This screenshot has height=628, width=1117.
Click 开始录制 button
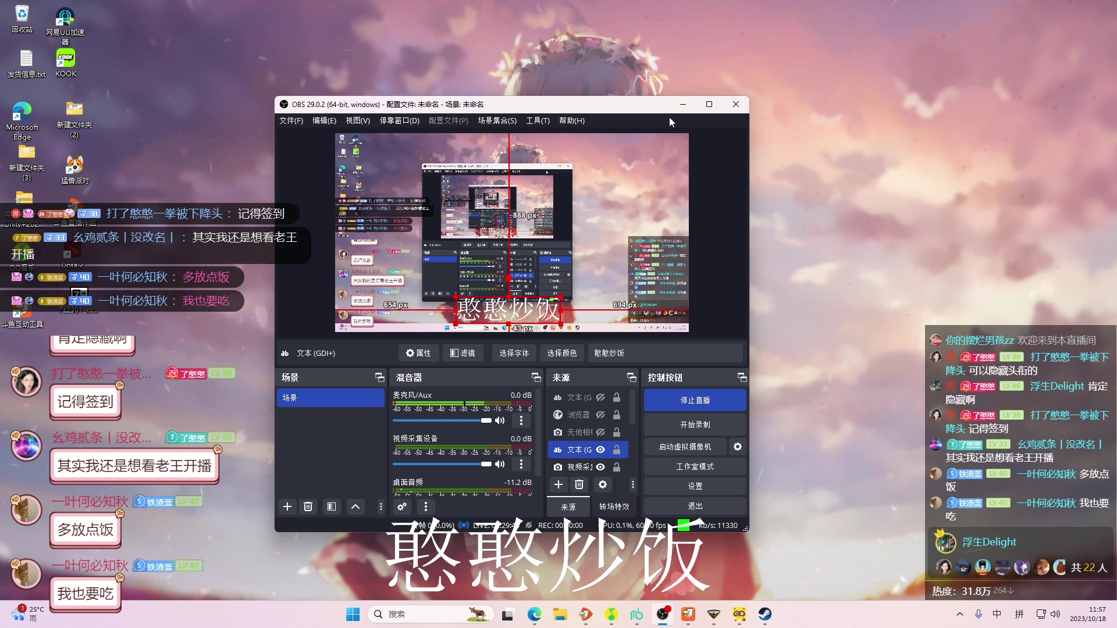tap(695, 424)
